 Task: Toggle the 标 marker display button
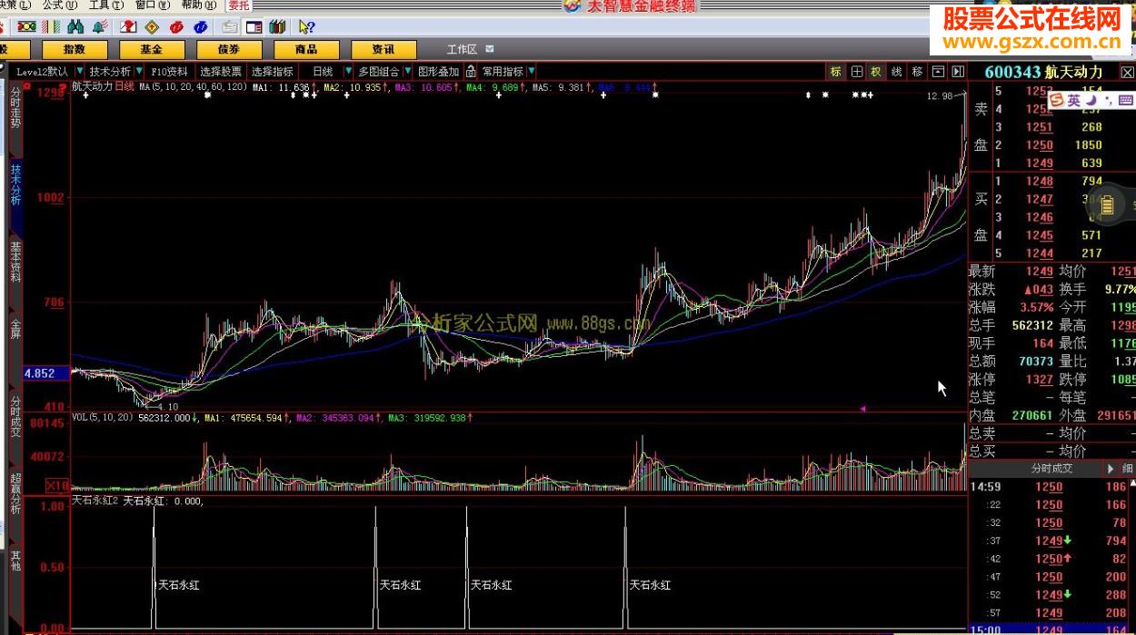tap(835, 71)
